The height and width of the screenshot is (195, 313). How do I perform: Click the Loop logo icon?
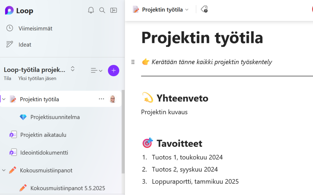[9, 11]
